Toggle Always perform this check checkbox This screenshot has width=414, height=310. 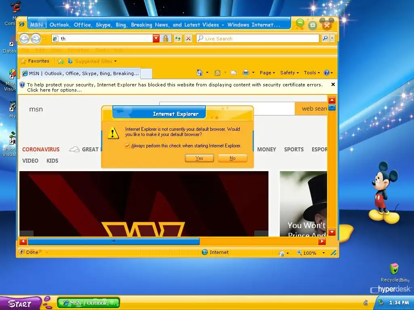(x=127, y=146)
